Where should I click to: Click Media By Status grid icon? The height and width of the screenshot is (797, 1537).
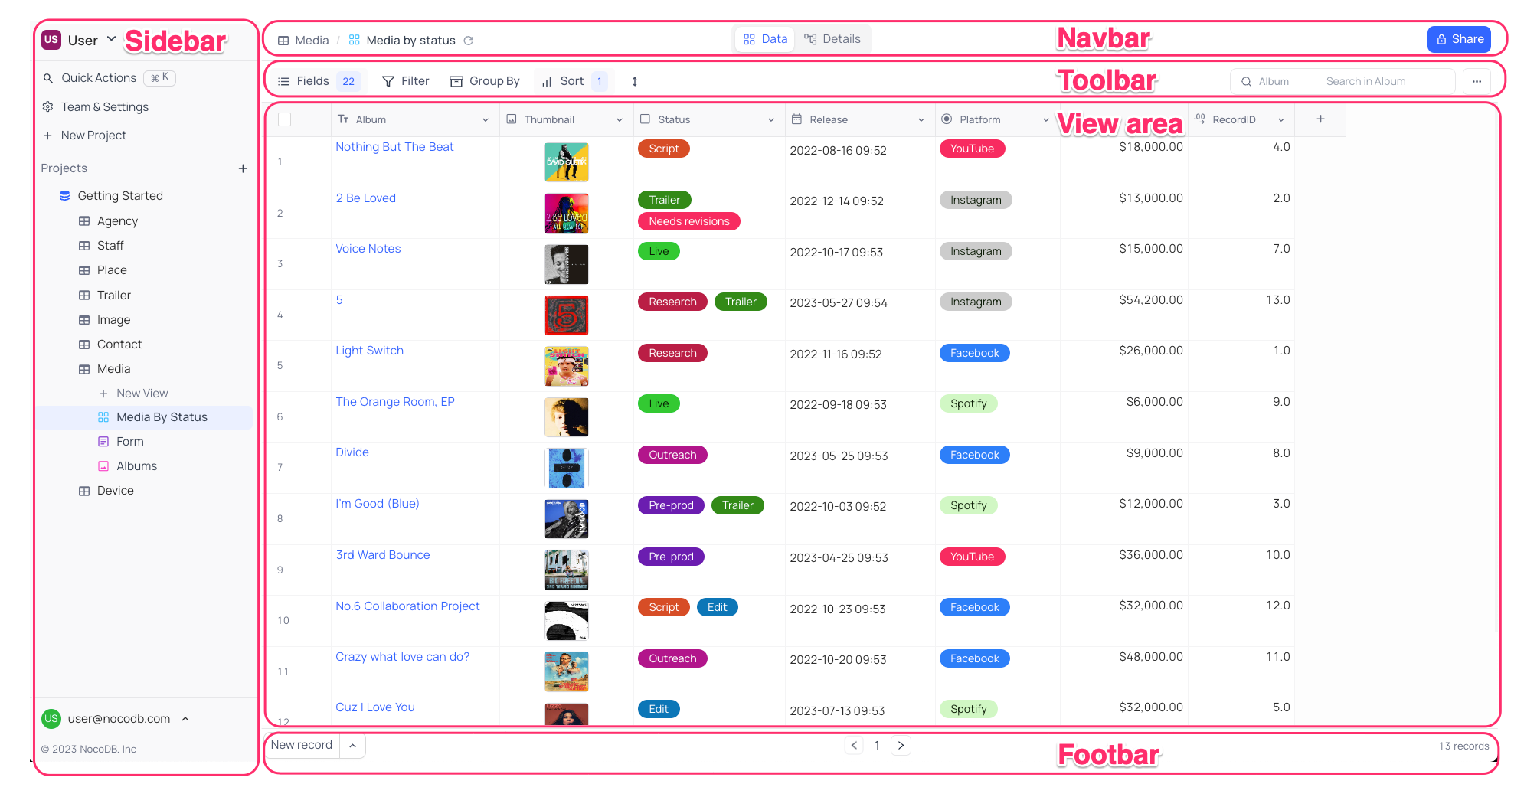point(103,417)
